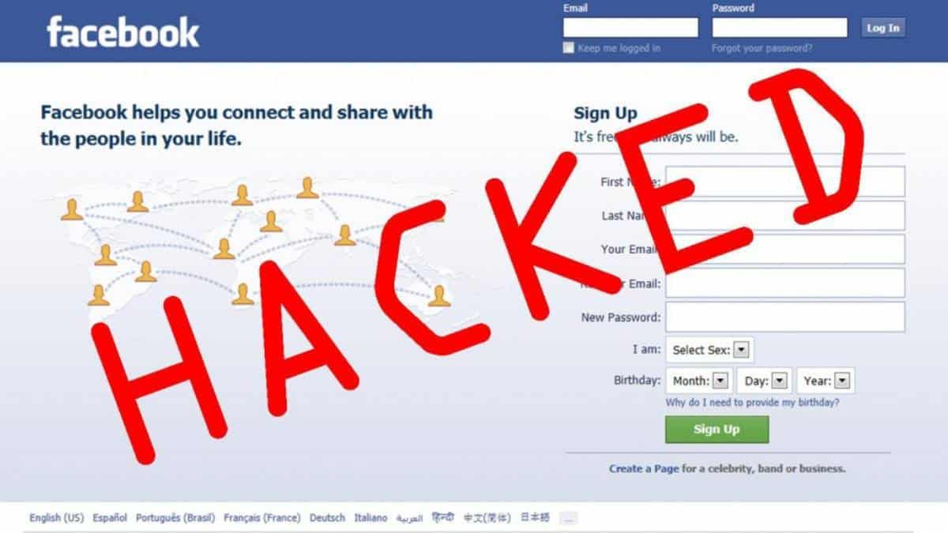This screenshot has height=533, width=948.
Task: Select the leftmost person icon on the map
Action: coord(72,210)
